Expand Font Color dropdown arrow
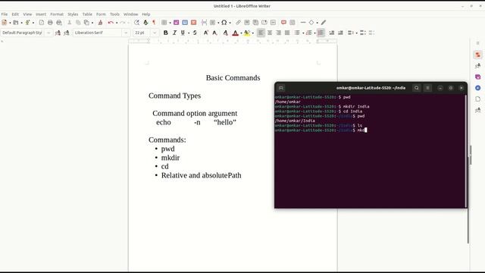The image size is (485, 273). [x=241, y=33]
